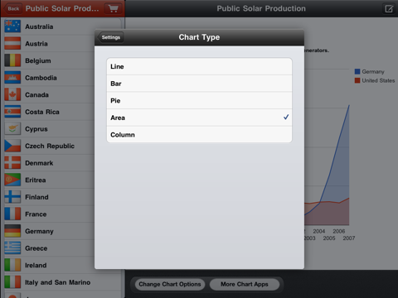Click the 2004 axis label
This screenshot has height=298, width=398.
tap(319, 231)
